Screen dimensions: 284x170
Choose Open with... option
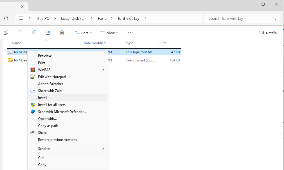[68, 119]
